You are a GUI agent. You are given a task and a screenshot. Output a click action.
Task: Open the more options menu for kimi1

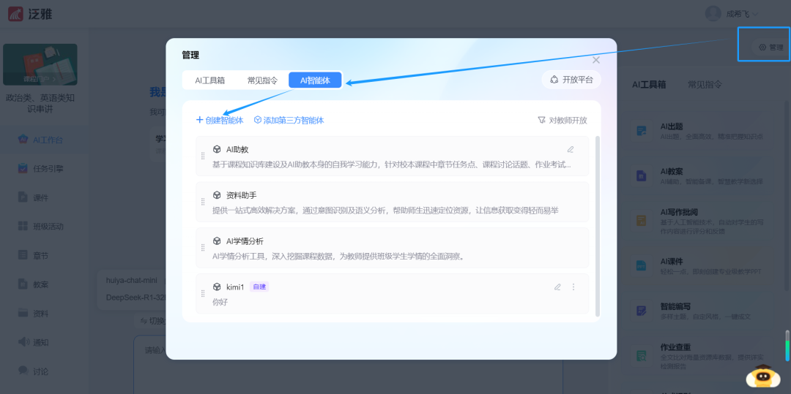(573, 287)
